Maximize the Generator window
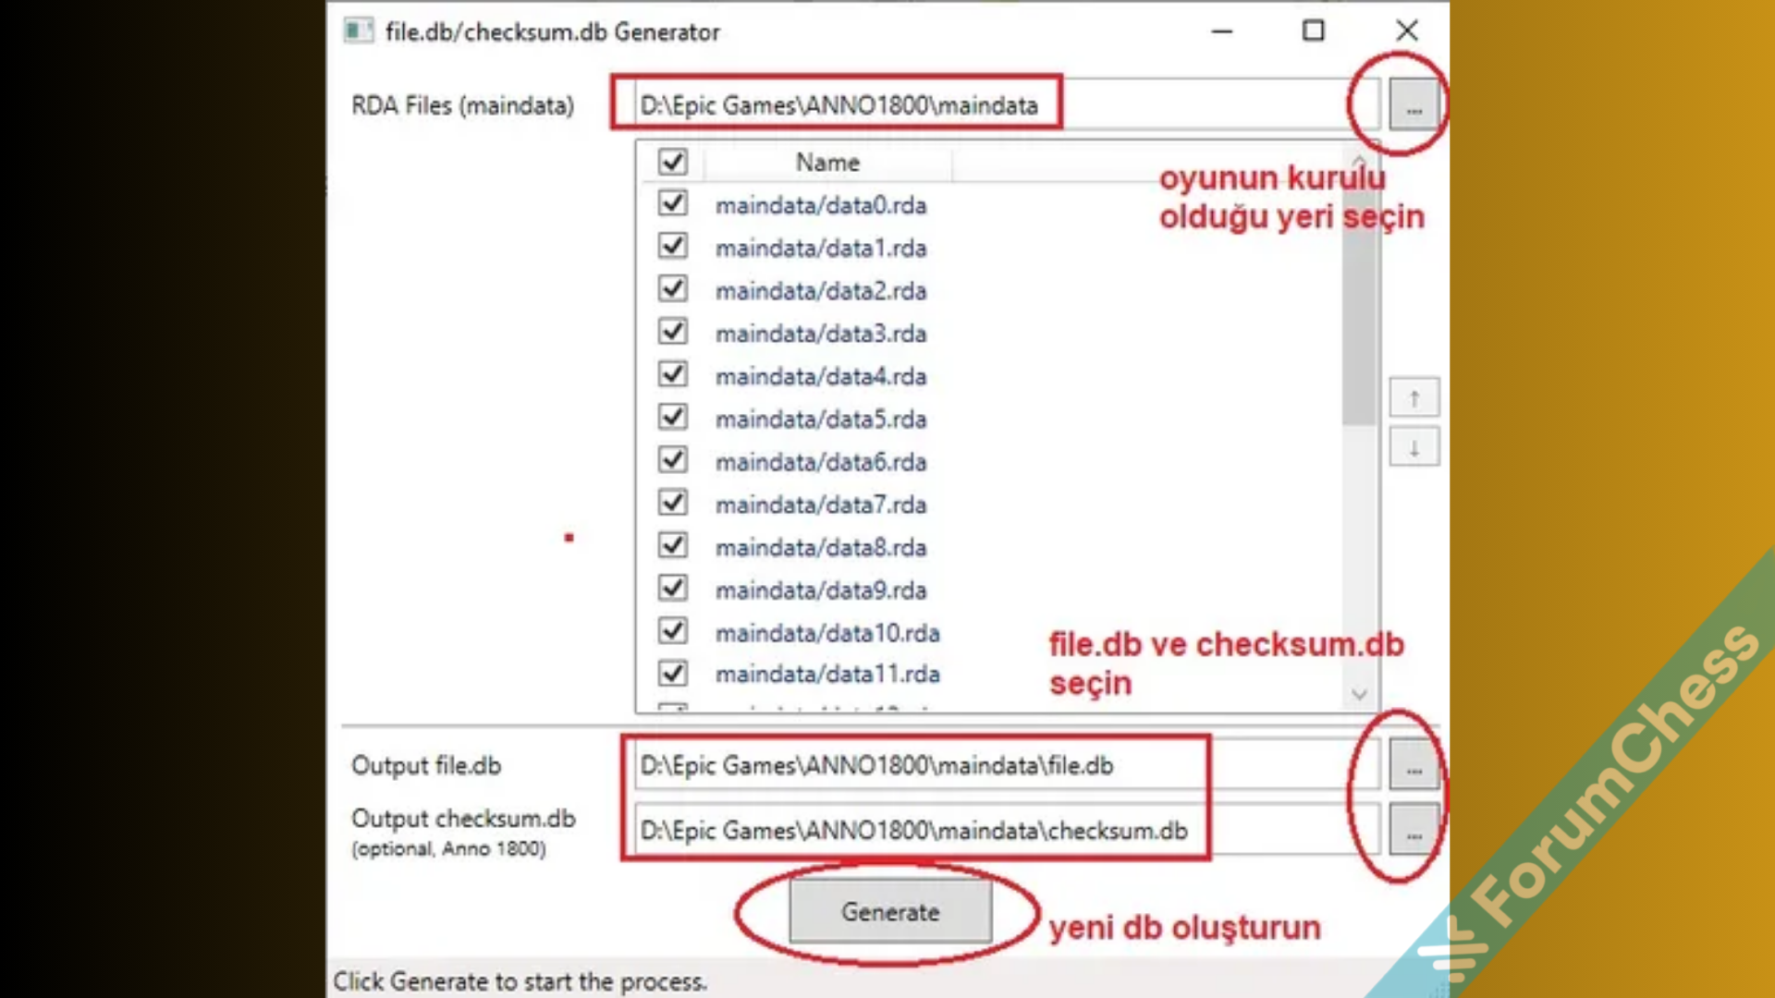Image resolution: width=1775 pixels, height=998 pixels. pyautogui.click(x=1313, y=30)
